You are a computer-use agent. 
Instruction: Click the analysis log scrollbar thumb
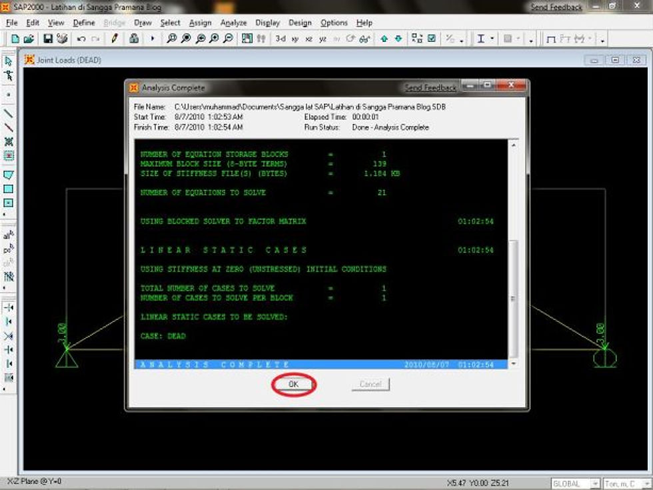pyautogui.click(x=514, y=298)
